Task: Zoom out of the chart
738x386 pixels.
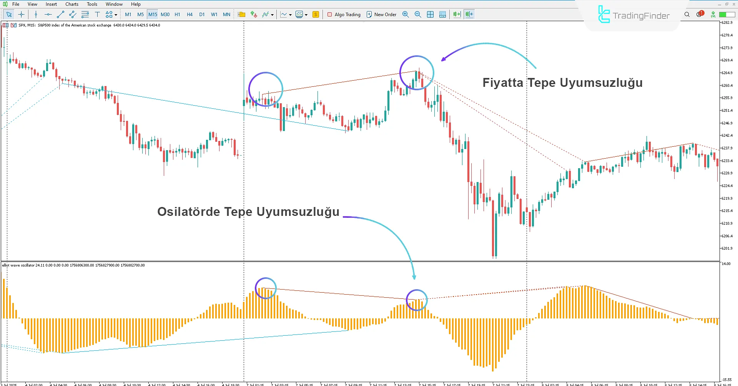Action: (418, 14)
